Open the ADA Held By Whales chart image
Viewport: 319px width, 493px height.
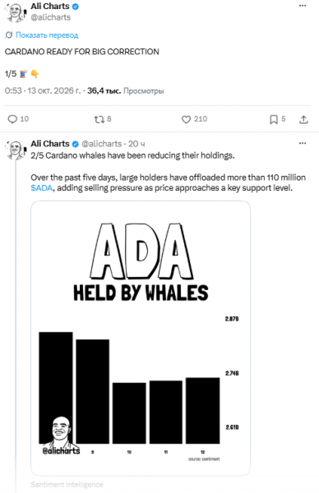point(141,339)
